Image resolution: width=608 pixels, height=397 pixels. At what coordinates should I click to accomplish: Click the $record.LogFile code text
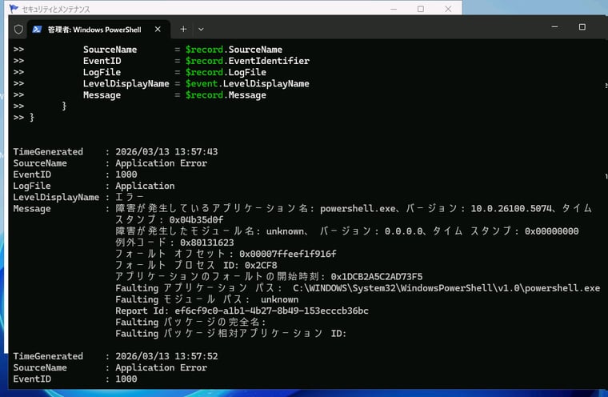[226, 72]
